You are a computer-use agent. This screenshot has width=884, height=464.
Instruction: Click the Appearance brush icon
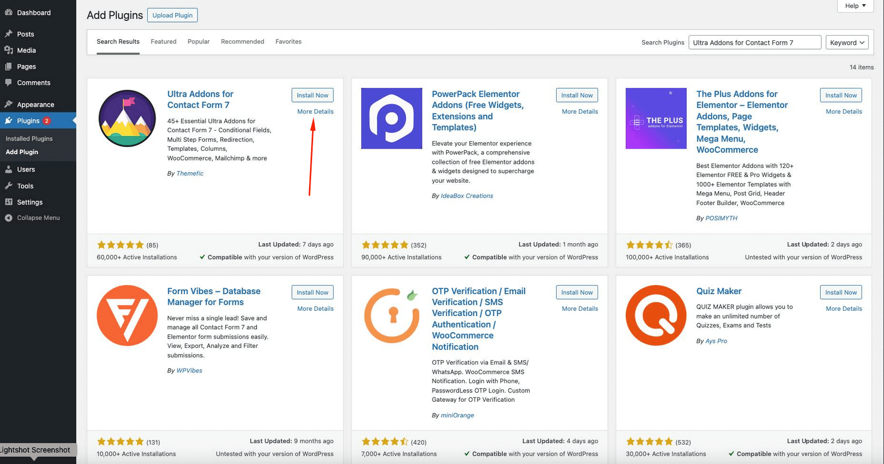pos(8,104)
